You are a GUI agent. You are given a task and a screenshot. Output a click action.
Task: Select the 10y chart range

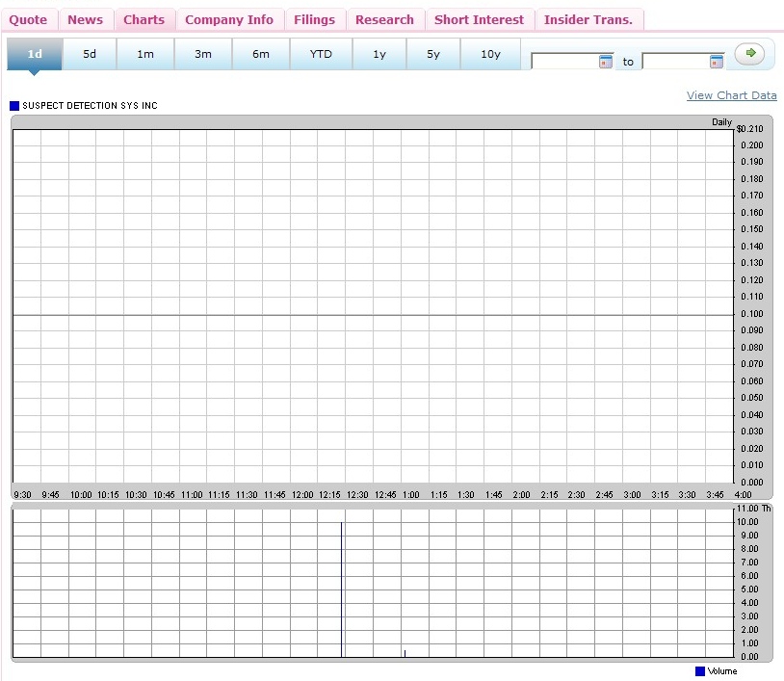(490, 54)
